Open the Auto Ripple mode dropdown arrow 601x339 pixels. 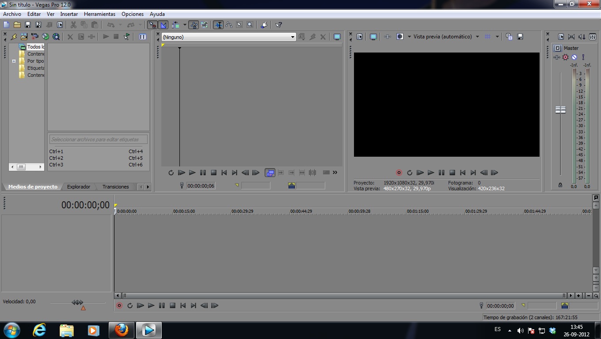pos(185,25)
